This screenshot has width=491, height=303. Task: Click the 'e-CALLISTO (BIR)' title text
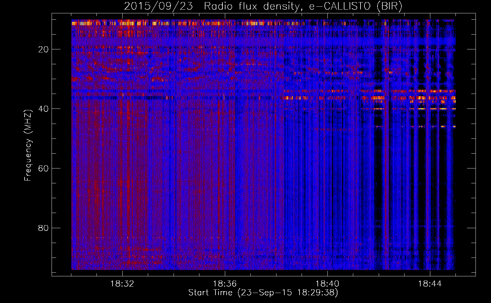(x=355, y=6)
